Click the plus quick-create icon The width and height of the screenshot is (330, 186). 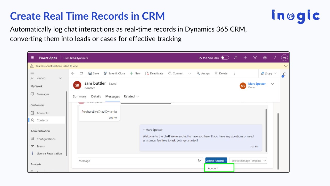click(x=245, y=58)
